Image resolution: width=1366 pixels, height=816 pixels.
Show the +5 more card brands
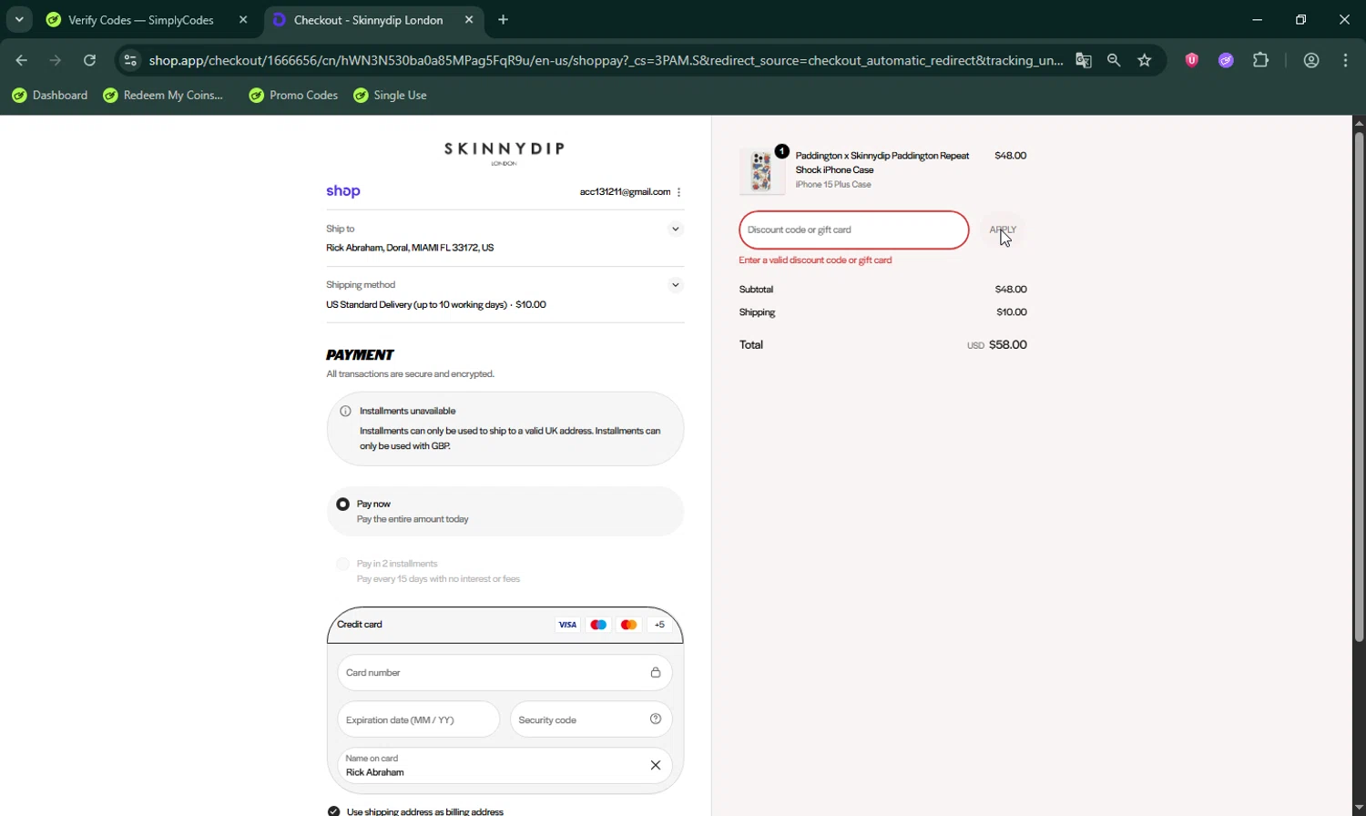coord(659,625)
